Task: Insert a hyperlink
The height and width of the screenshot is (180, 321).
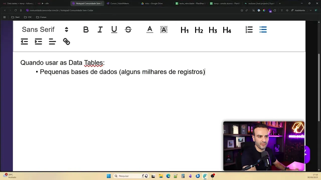Action: (66, 41)
